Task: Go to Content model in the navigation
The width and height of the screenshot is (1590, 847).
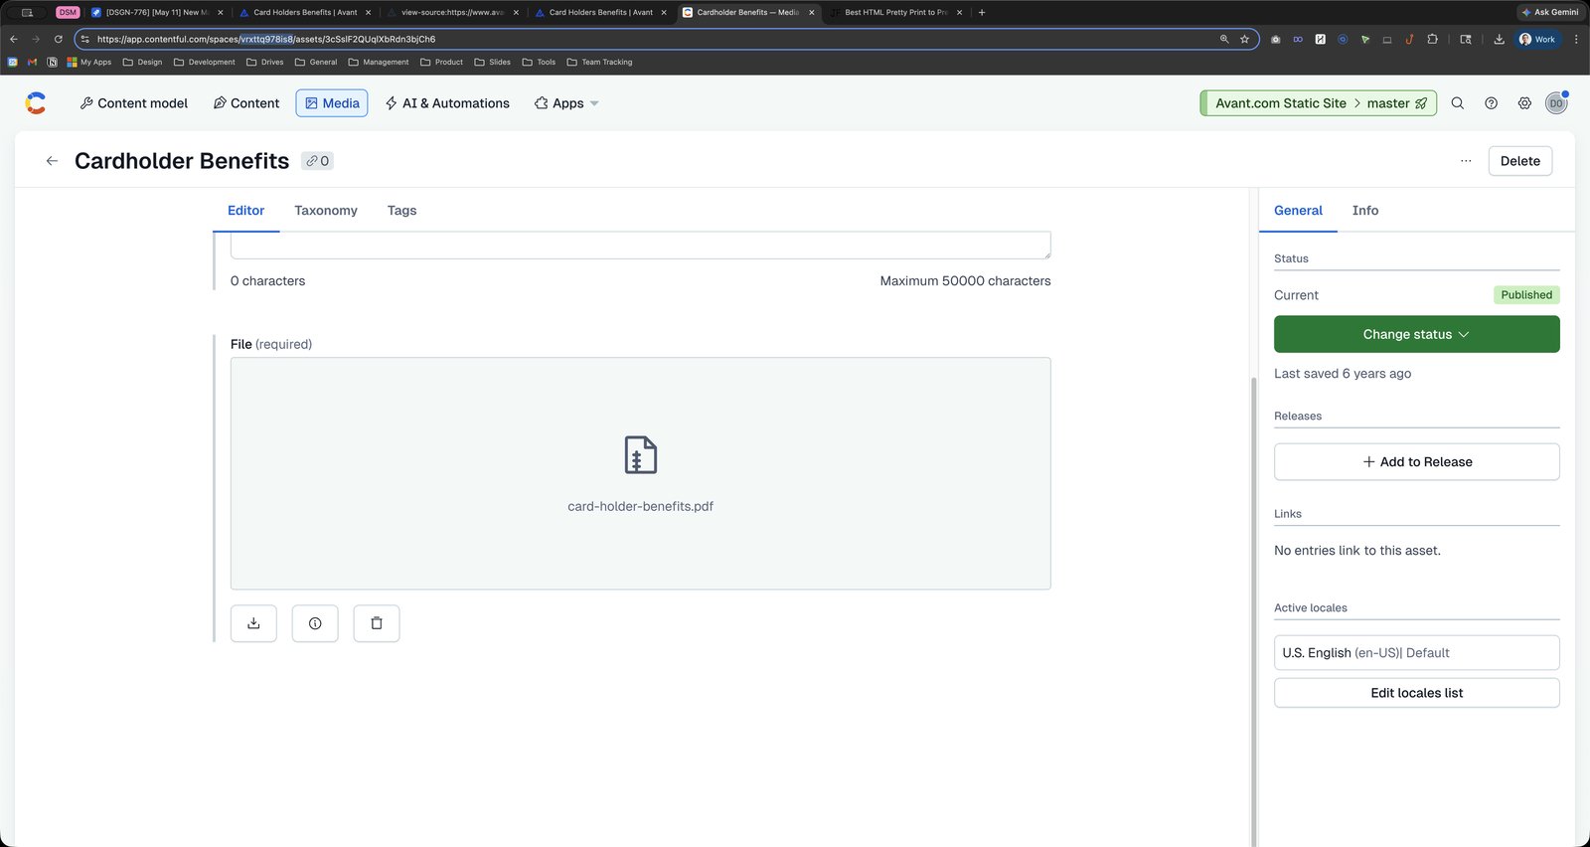Action: 133,103
